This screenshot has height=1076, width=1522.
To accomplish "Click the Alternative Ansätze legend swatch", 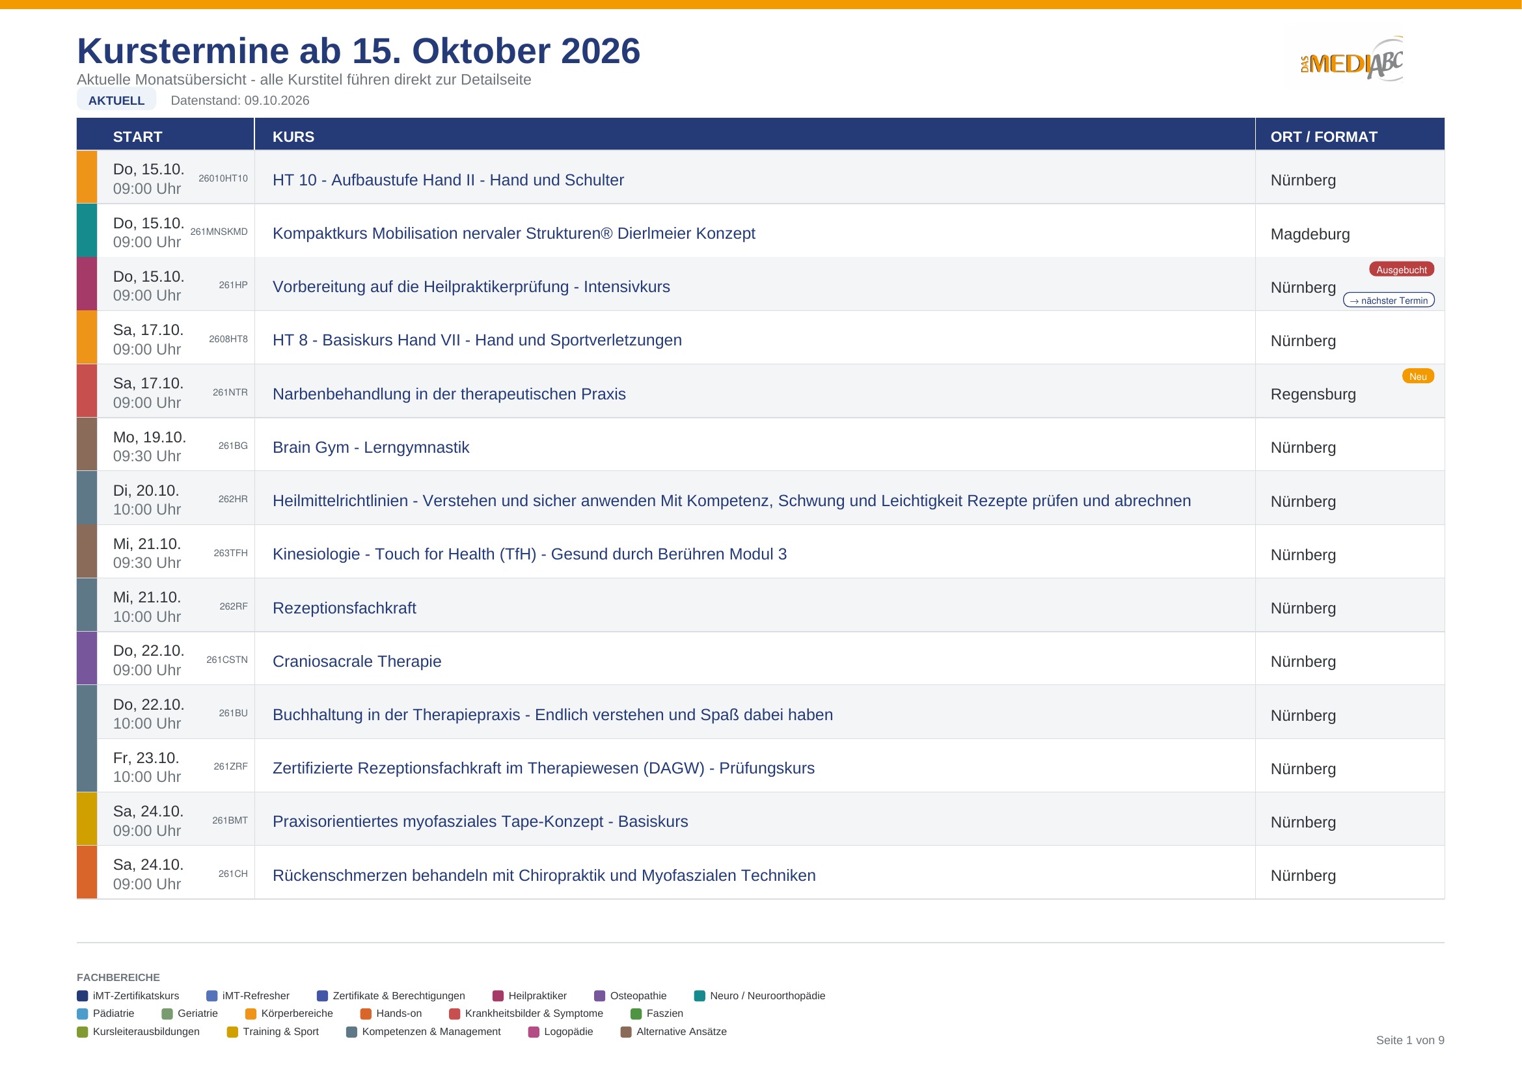I will 626,1031.
